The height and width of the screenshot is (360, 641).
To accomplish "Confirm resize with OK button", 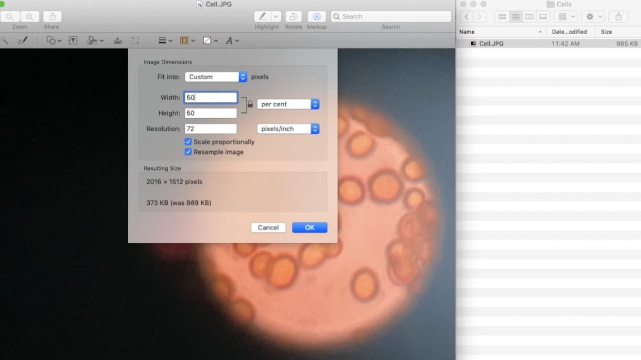I will coord(309,227).
